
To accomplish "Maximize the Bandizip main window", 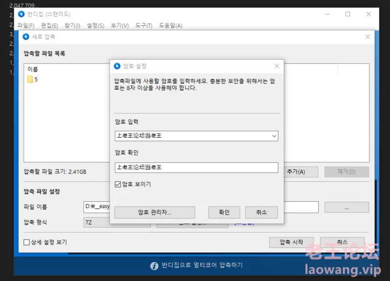I will tap(348, 14).
